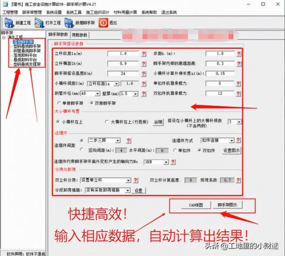
Task: Collapse the project tree root node
Action: [4, 38]
